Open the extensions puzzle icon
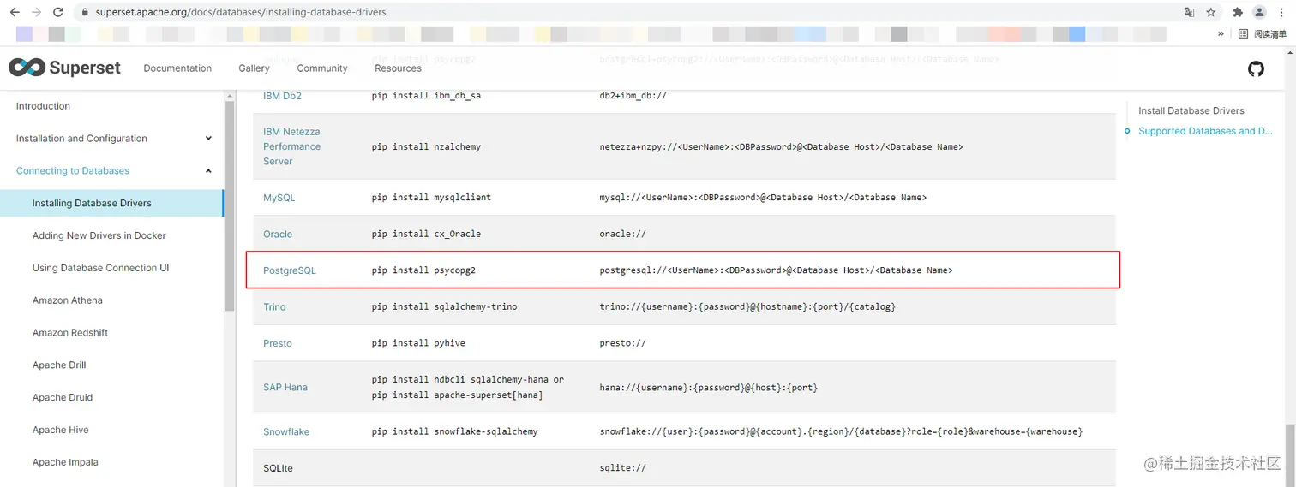The width and height of the screenshot is (1296, 487). click(1238, 12)
